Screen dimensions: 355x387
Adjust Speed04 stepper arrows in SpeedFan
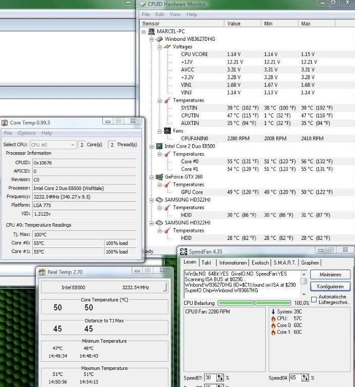click(306, 377)
